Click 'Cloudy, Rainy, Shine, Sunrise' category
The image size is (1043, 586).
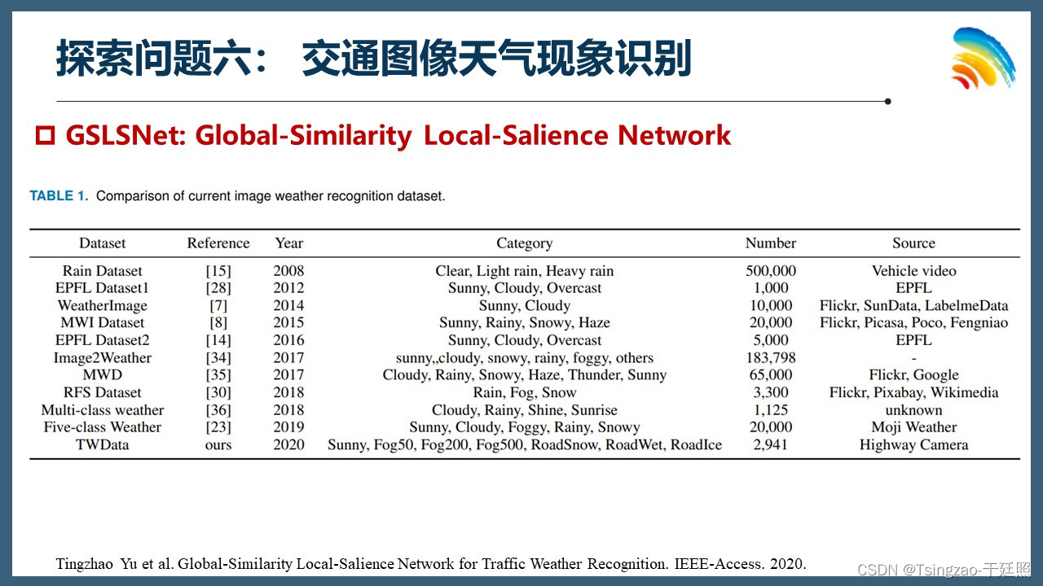coord(525,410)
